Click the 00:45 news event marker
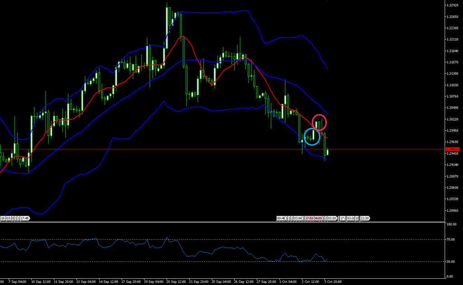Image resolution: width=463 pixels, height=285 pixels. 282,218
